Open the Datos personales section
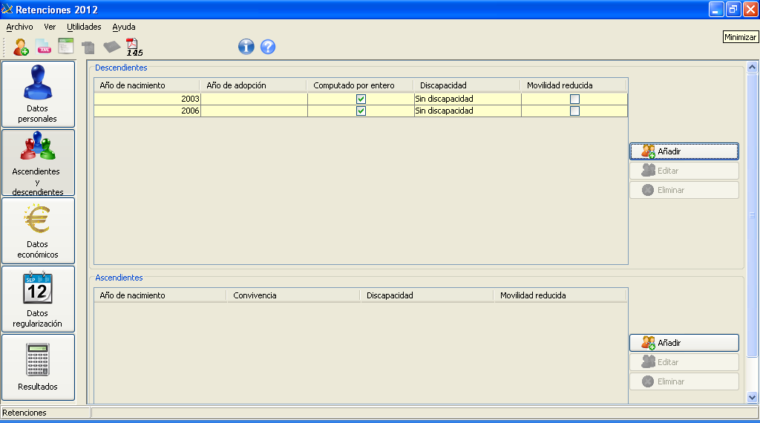The image size is (760, 423). [38, 94]
